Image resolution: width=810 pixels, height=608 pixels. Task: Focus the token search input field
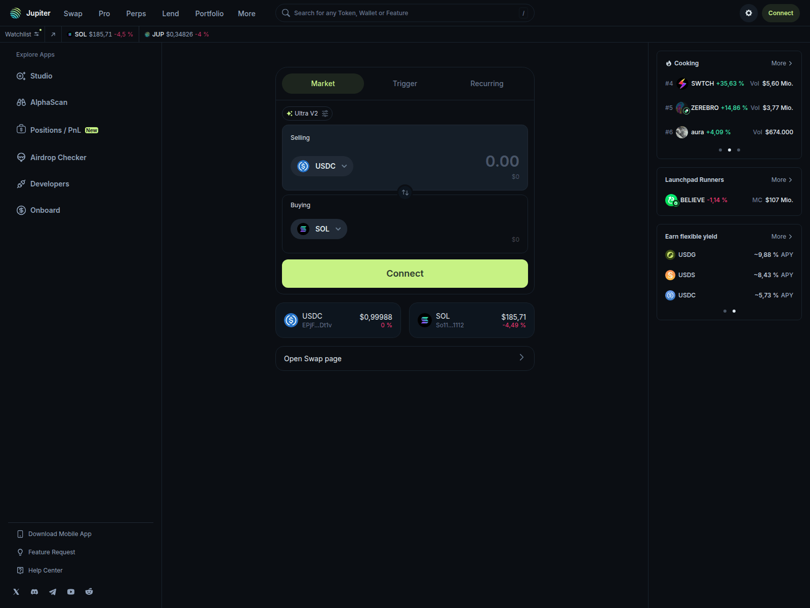click(405, 13)
